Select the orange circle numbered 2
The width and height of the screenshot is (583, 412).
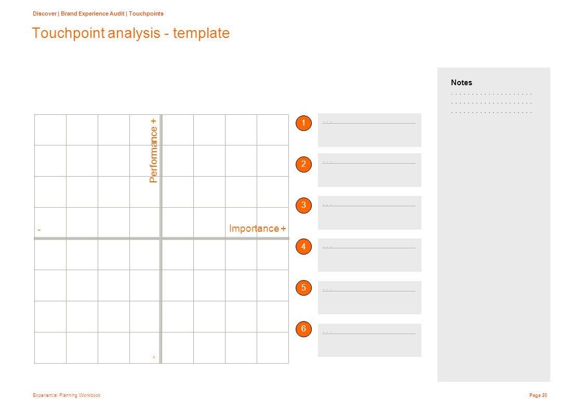click(303, 164)
